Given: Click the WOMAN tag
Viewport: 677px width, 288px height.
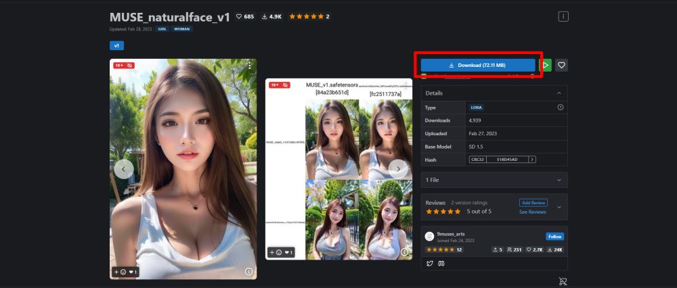Looking at the screenshot, I should coord(182,29).
